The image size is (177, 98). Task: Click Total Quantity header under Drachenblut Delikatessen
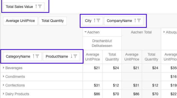tap(112, 57)
